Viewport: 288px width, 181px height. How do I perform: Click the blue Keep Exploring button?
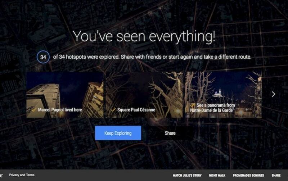(x=118, y=133)
